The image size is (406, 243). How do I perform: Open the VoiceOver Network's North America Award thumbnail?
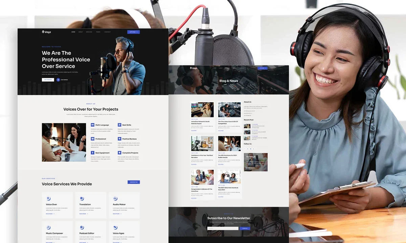tap(202, 109)
